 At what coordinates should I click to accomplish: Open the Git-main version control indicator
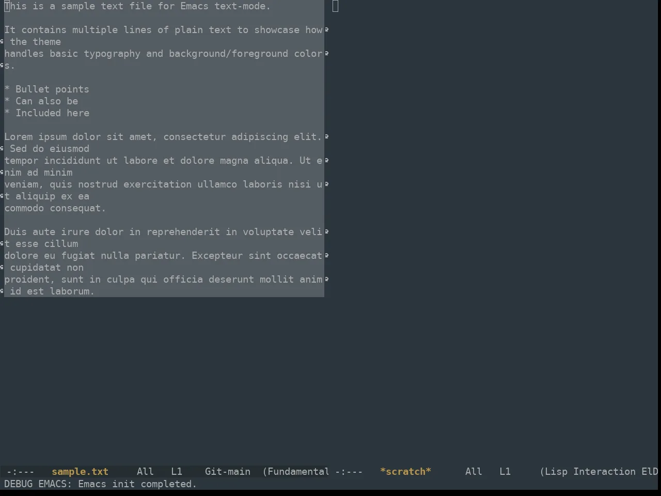point(228,471)
